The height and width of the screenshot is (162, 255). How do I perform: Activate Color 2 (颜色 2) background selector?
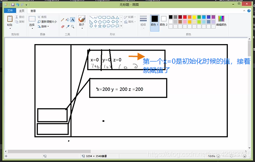164,21
